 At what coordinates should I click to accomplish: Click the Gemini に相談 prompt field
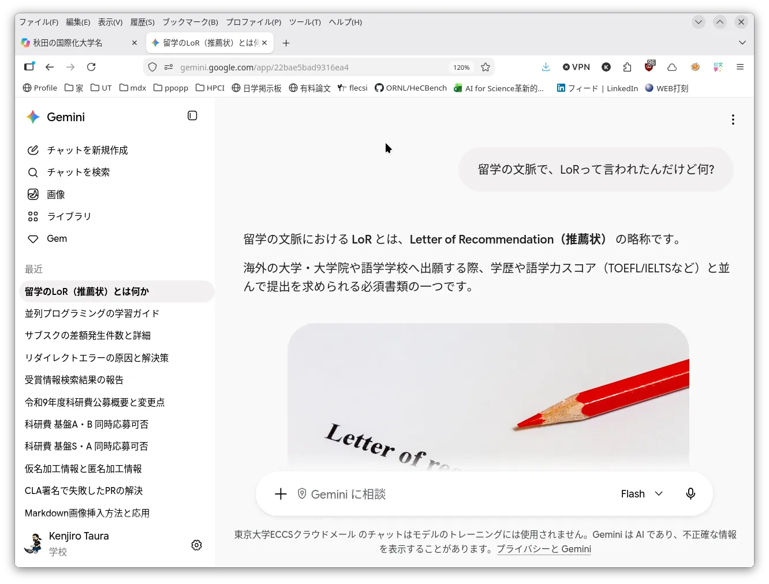click(456, 494)
